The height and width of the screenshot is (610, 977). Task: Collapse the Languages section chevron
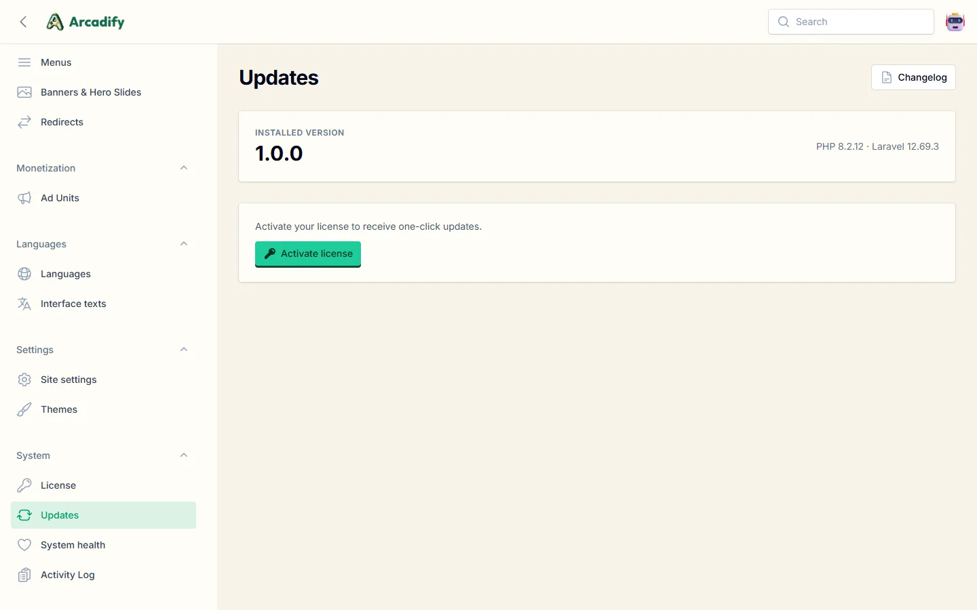184,244
